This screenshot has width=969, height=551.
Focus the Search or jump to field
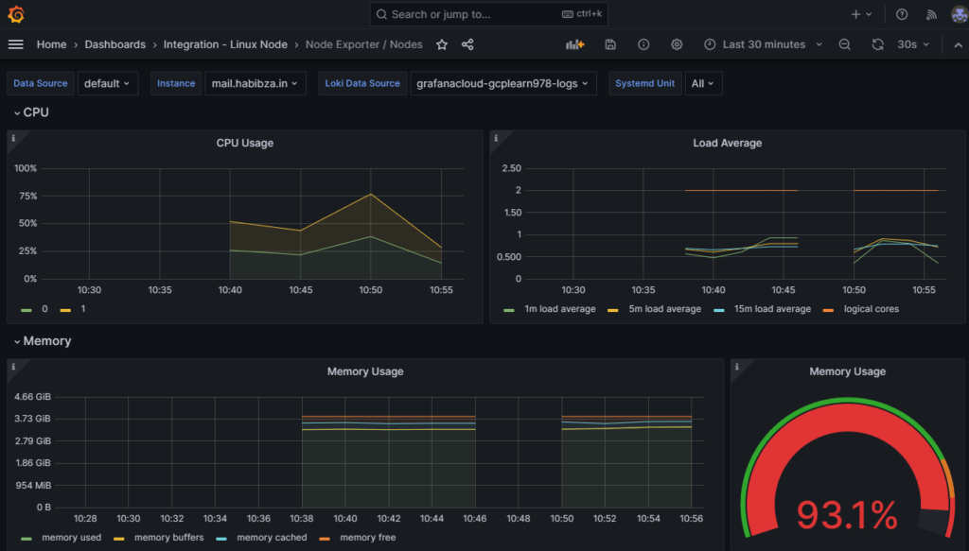(x=488, y=14)
